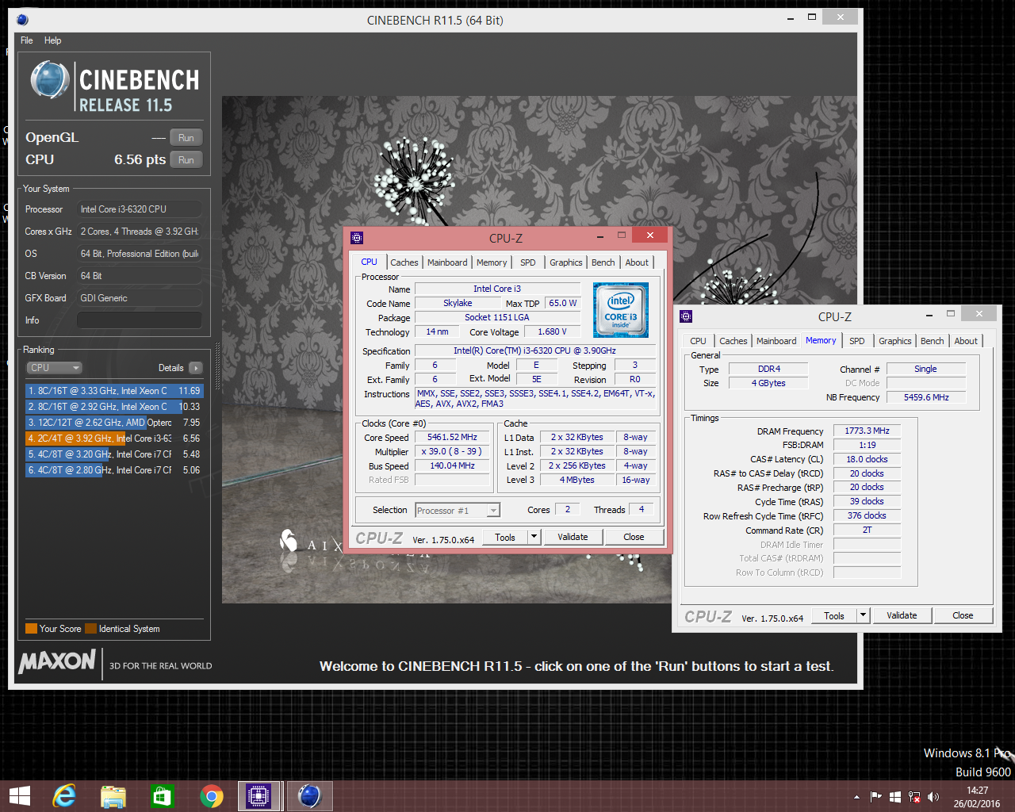Select ranking row 3 AMD Opteron 7.95
This screenshot has height=812, width=1015.
pyautogui.click(x=114, y=423)
